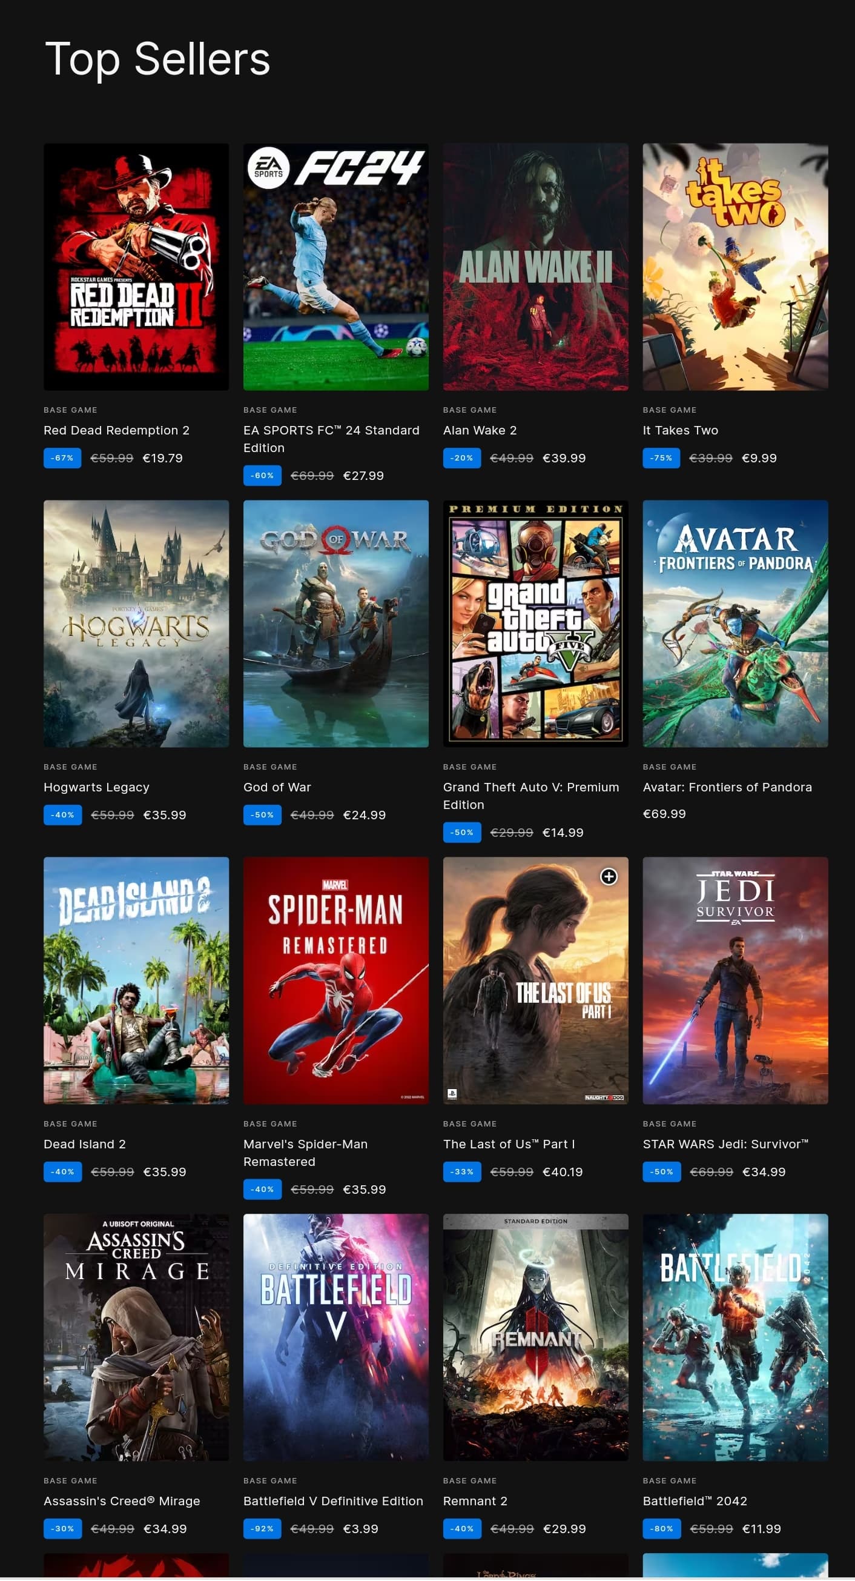Click the Dead Island 2 cover image
855x1581 pixels.
click(136, 980)
